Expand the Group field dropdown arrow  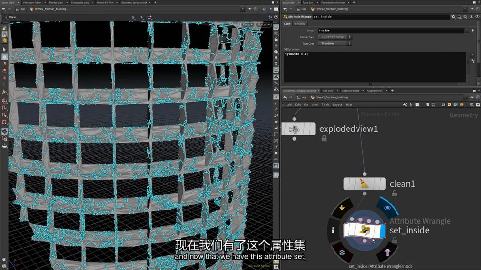click(467, 30)
